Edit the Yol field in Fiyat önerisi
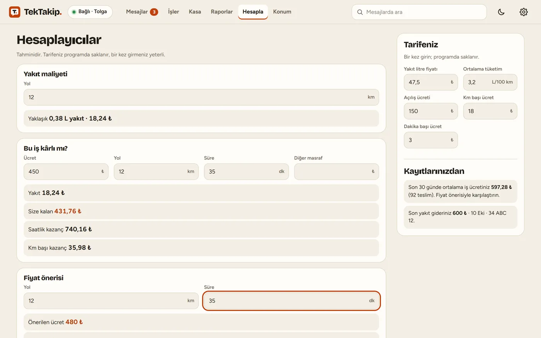Image resolution: width=541 pixels, height=338 pixels. point(111,301)
